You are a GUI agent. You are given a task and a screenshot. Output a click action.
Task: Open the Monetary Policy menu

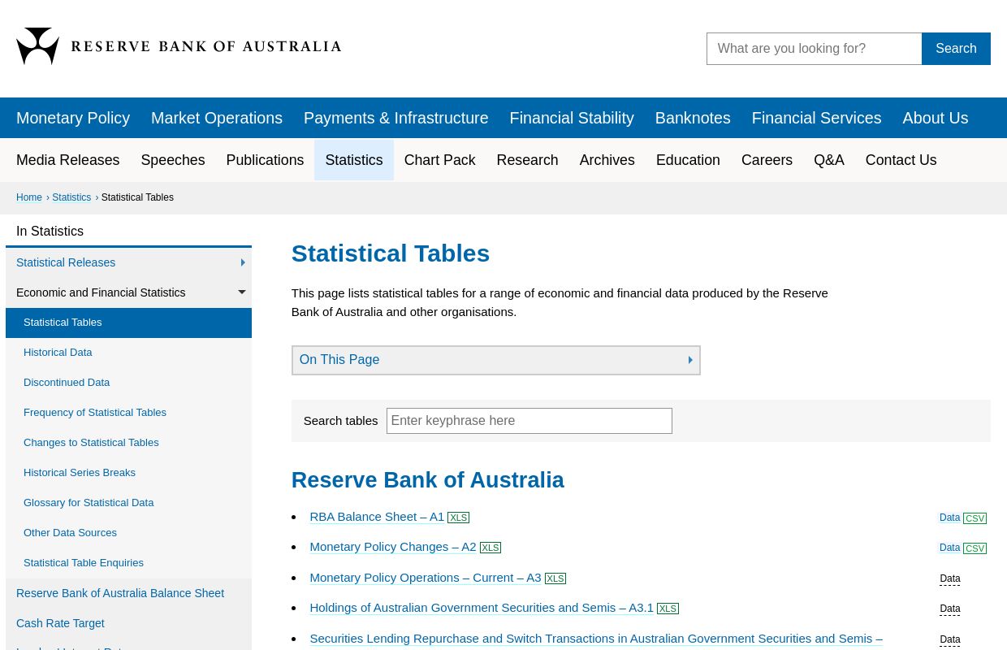point(73,118)
